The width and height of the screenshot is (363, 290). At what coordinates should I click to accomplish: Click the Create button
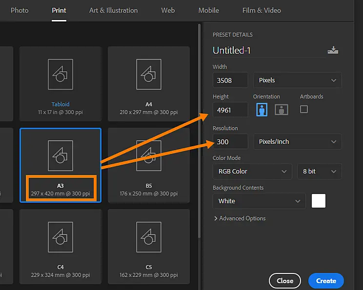point(326,281)
